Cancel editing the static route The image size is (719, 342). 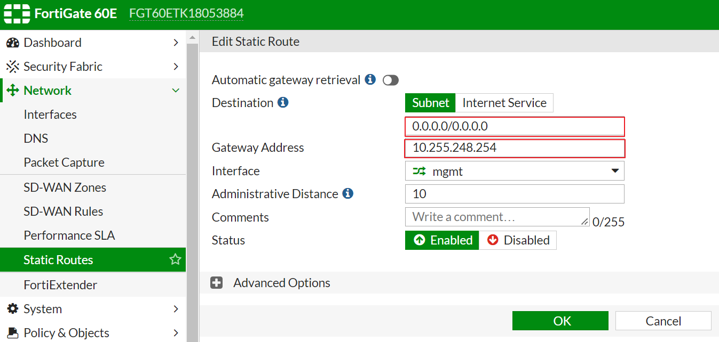663,321
